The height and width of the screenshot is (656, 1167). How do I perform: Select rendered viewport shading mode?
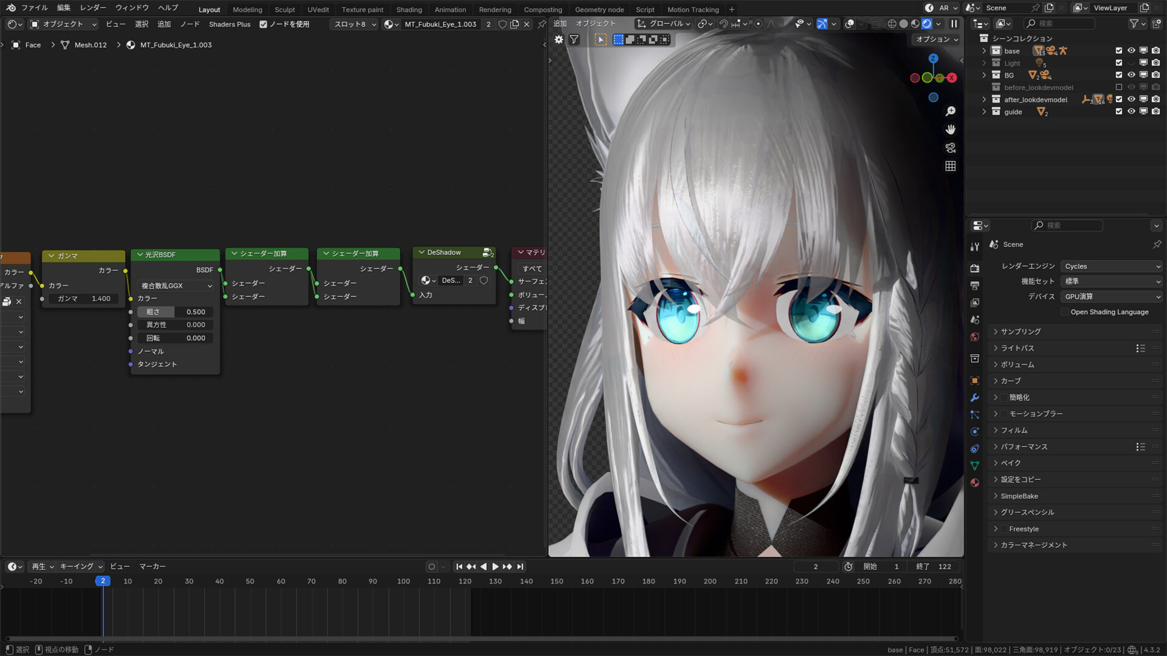pyautogui.click(x=926, y=24)
